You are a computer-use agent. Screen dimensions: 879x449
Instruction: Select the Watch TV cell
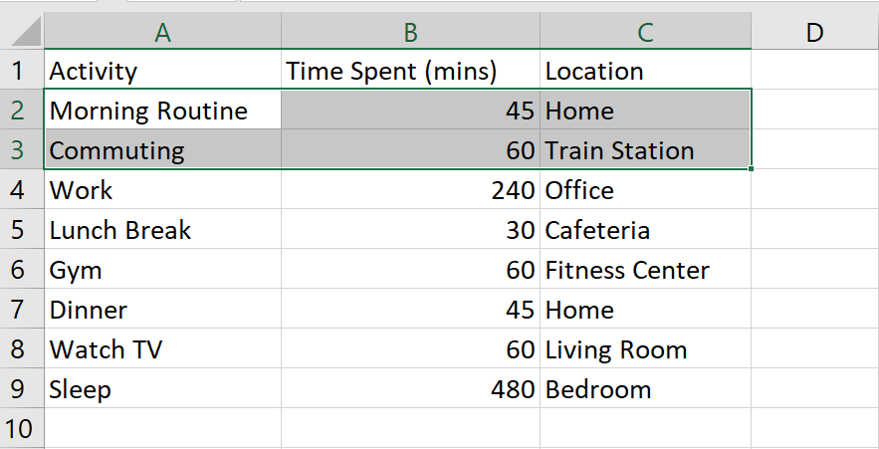point(162,348)
